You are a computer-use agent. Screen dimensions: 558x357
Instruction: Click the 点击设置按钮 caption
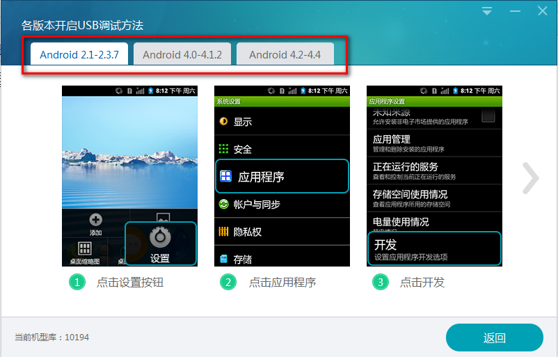click(x=130, y=283)
